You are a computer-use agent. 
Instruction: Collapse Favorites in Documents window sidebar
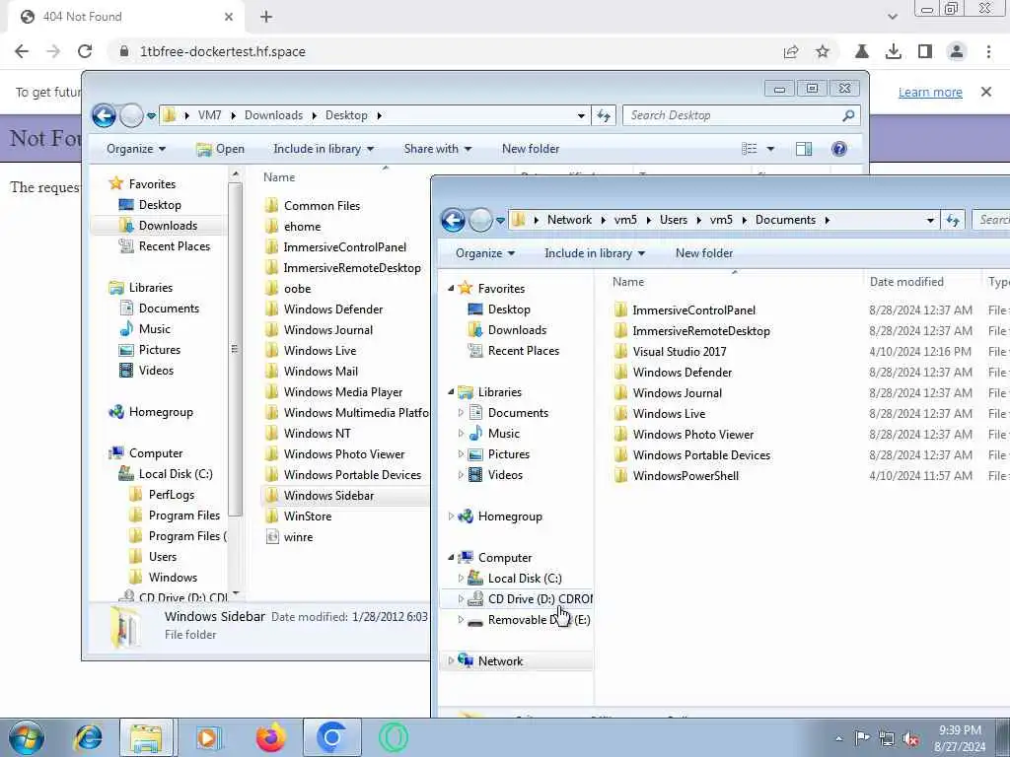[x=451, y=289]
